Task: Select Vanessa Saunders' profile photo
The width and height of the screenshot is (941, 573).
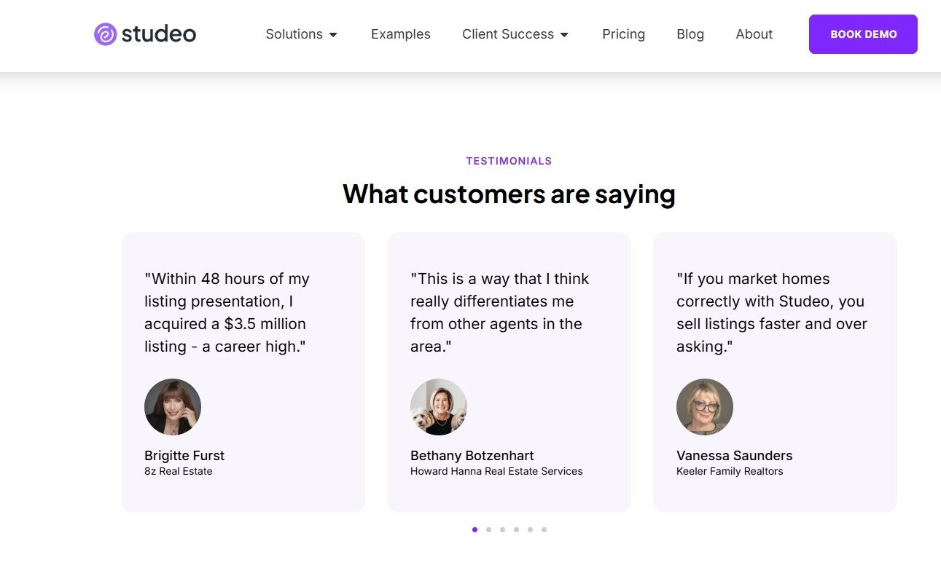Action: (x=705, y=407)
